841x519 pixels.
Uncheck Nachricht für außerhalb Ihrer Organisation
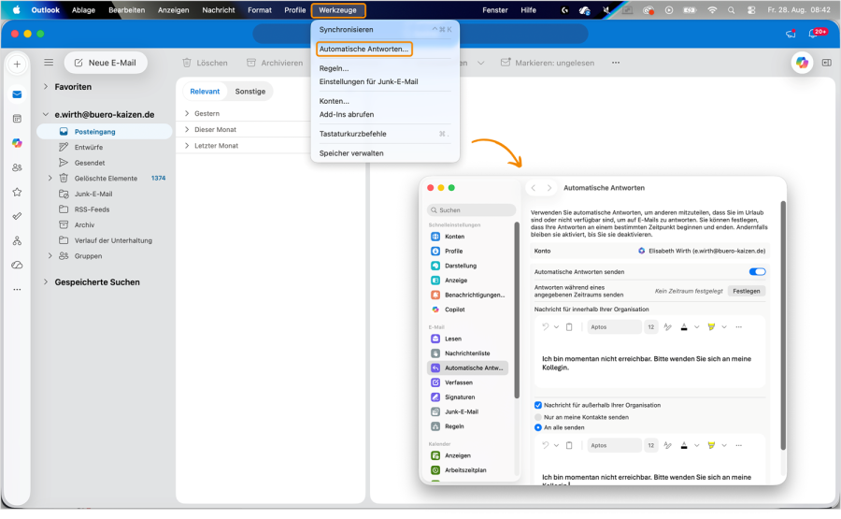(538, 405)
